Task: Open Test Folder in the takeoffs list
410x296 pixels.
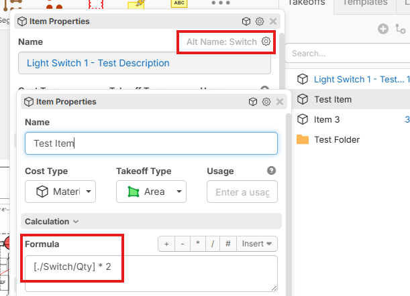Action: [337, 139]
